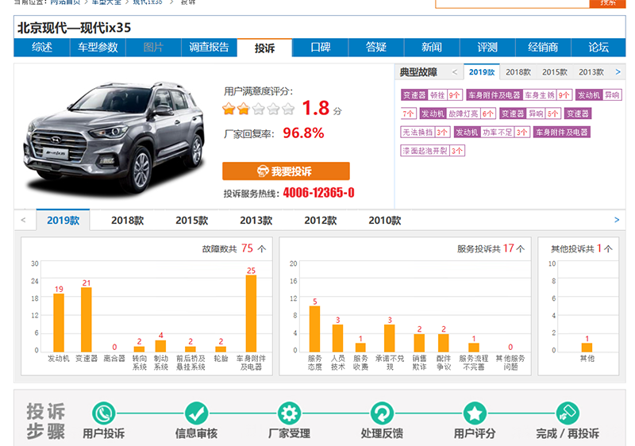Click the 漆面起泡开裂 3个 tag
The width and height of the screenshot is (635, 446).
pyautogui.click(x=433, y=151)
